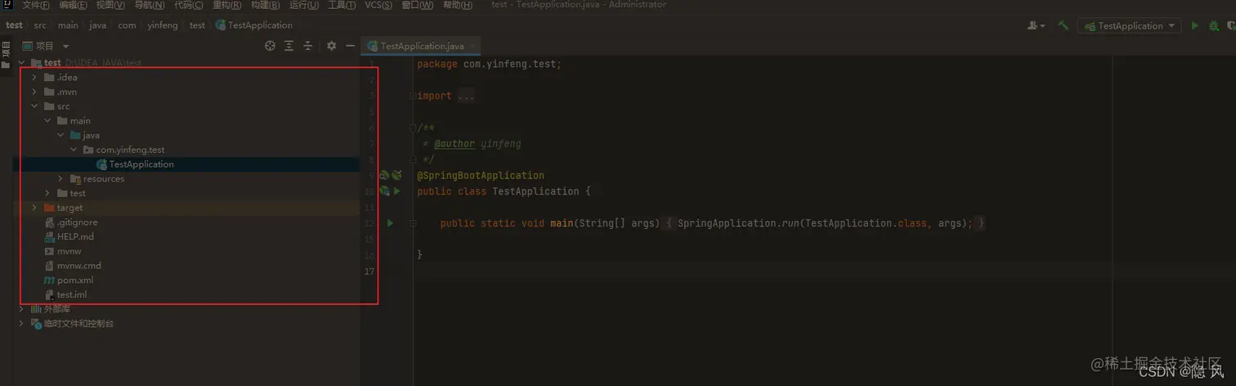
Task: Expand the 临时文件和控制台 node
Action: [22, 324]
